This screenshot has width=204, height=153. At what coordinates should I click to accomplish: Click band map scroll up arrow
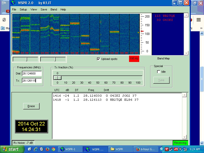pyautogui.click(x=186, y=15)
